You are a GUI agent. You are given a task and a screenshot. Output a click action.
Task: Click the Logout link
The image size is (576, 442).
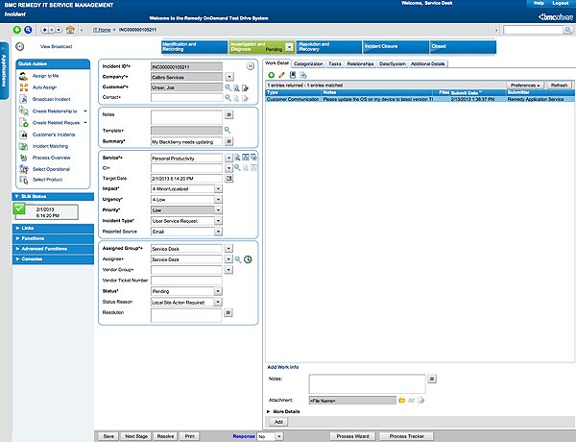pos(561,3)
